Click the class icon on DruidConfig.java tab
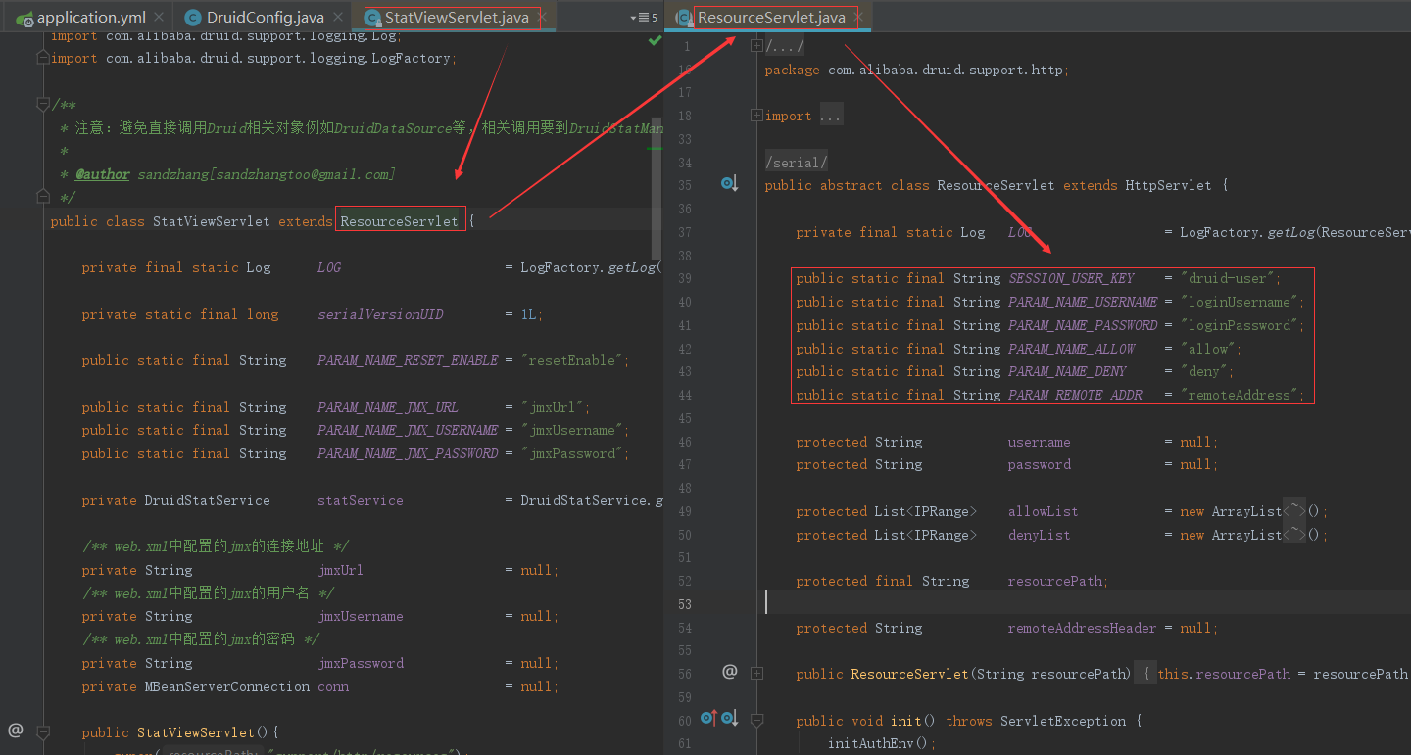The width and height of the screenshot is (1411, 755). coord(193,17)
